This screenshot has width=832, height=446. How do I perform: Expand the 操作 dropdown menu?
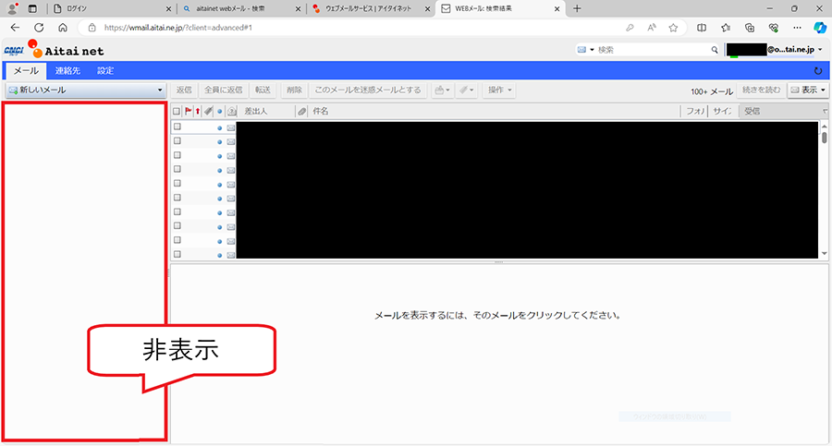[x=500, y=90]
